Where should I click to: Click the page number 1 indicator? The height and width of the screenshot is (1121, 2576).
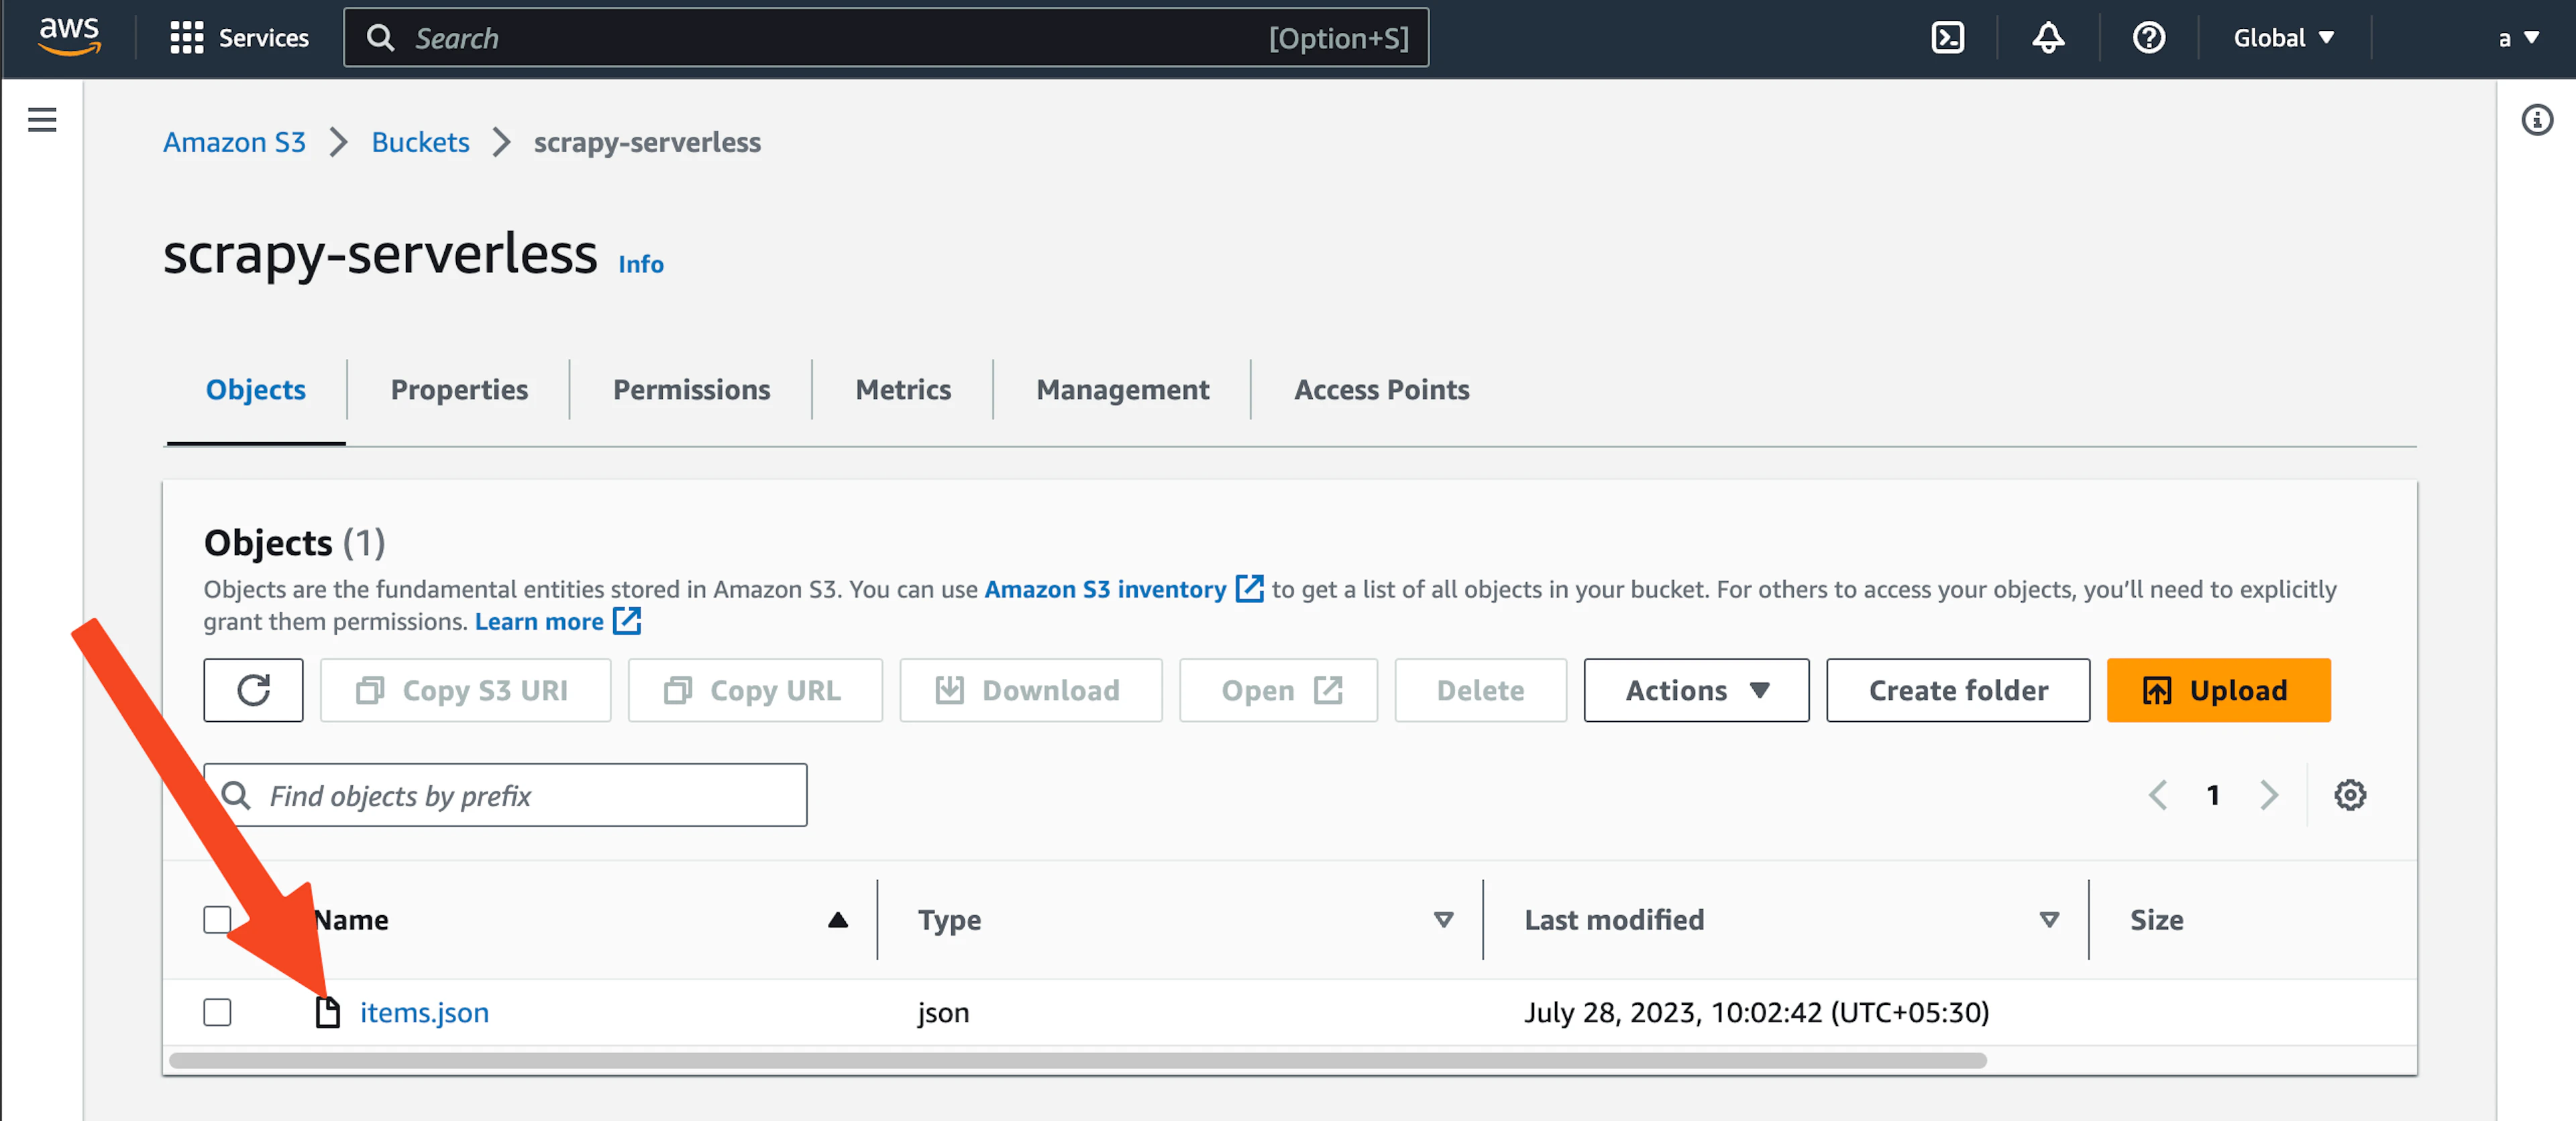pyautogui.click(x=2213, y=795)
